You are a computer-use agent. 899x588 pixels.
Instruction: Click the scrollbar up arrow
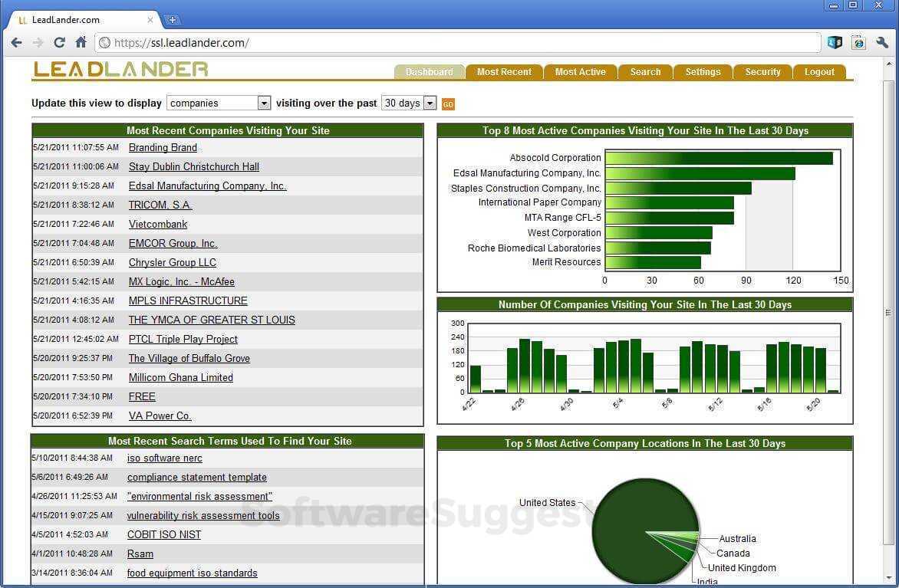[889, 64]
